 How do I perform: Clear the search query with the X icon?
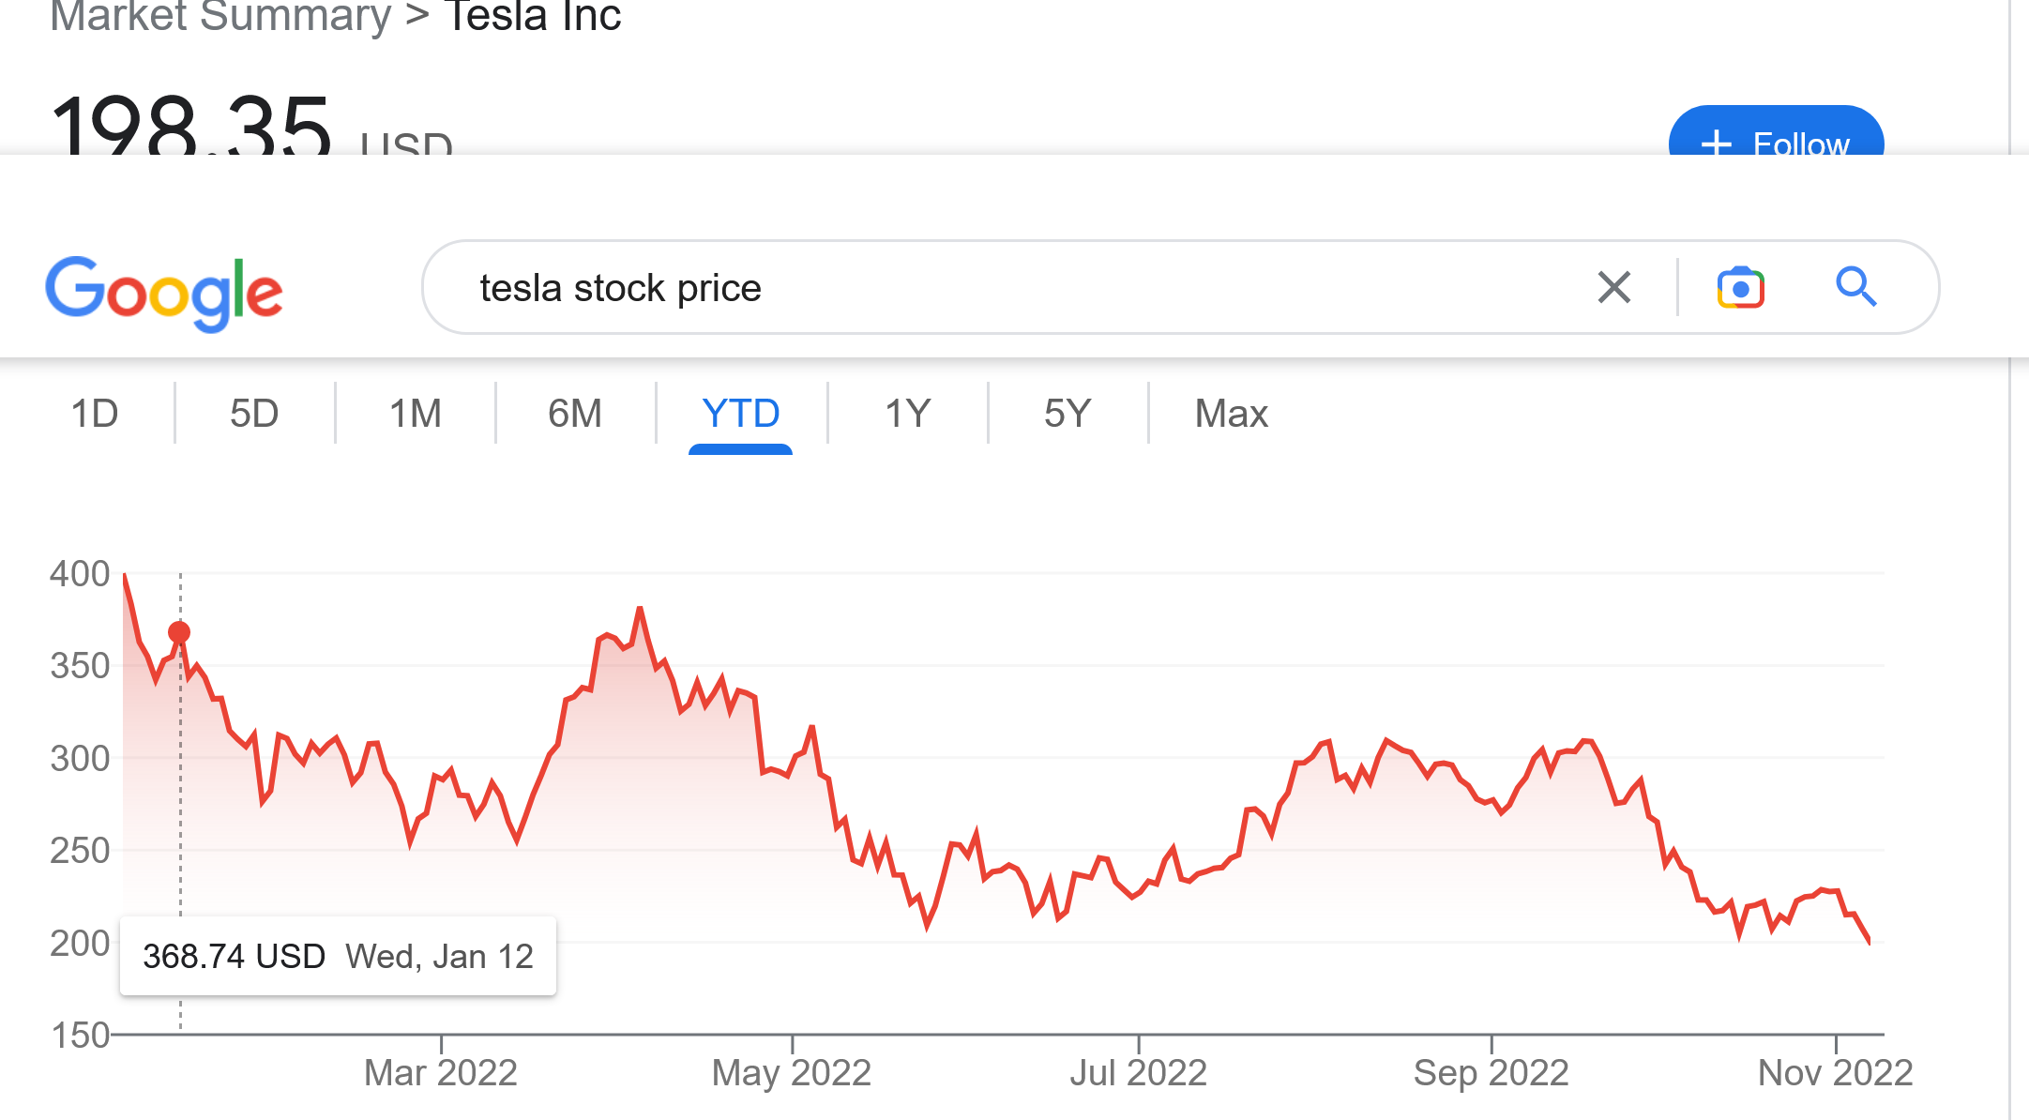[x=1614, y=287]
